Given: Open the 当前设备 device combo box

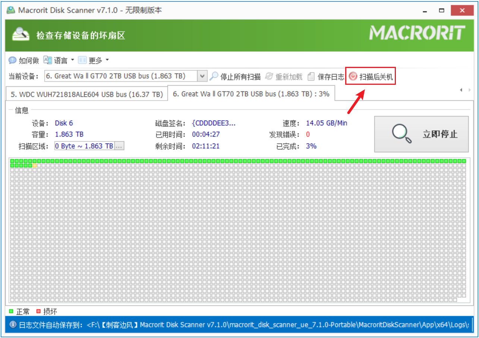Looking at the screenshot, I should pyautogui.click(x=126, y=76).
